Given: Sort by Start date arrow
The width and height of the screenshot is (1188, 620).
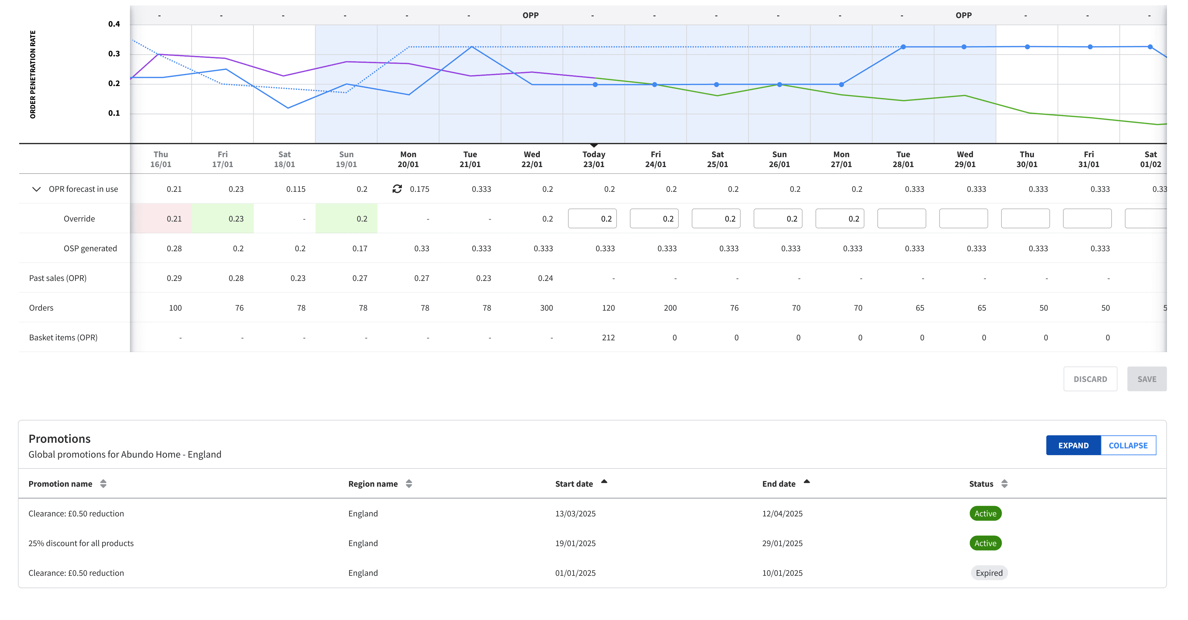Looking at the screenshot, I should [604, 482].
